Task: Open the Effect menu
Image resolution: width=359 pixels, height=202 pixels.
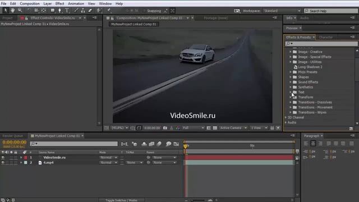Action: 59,4
